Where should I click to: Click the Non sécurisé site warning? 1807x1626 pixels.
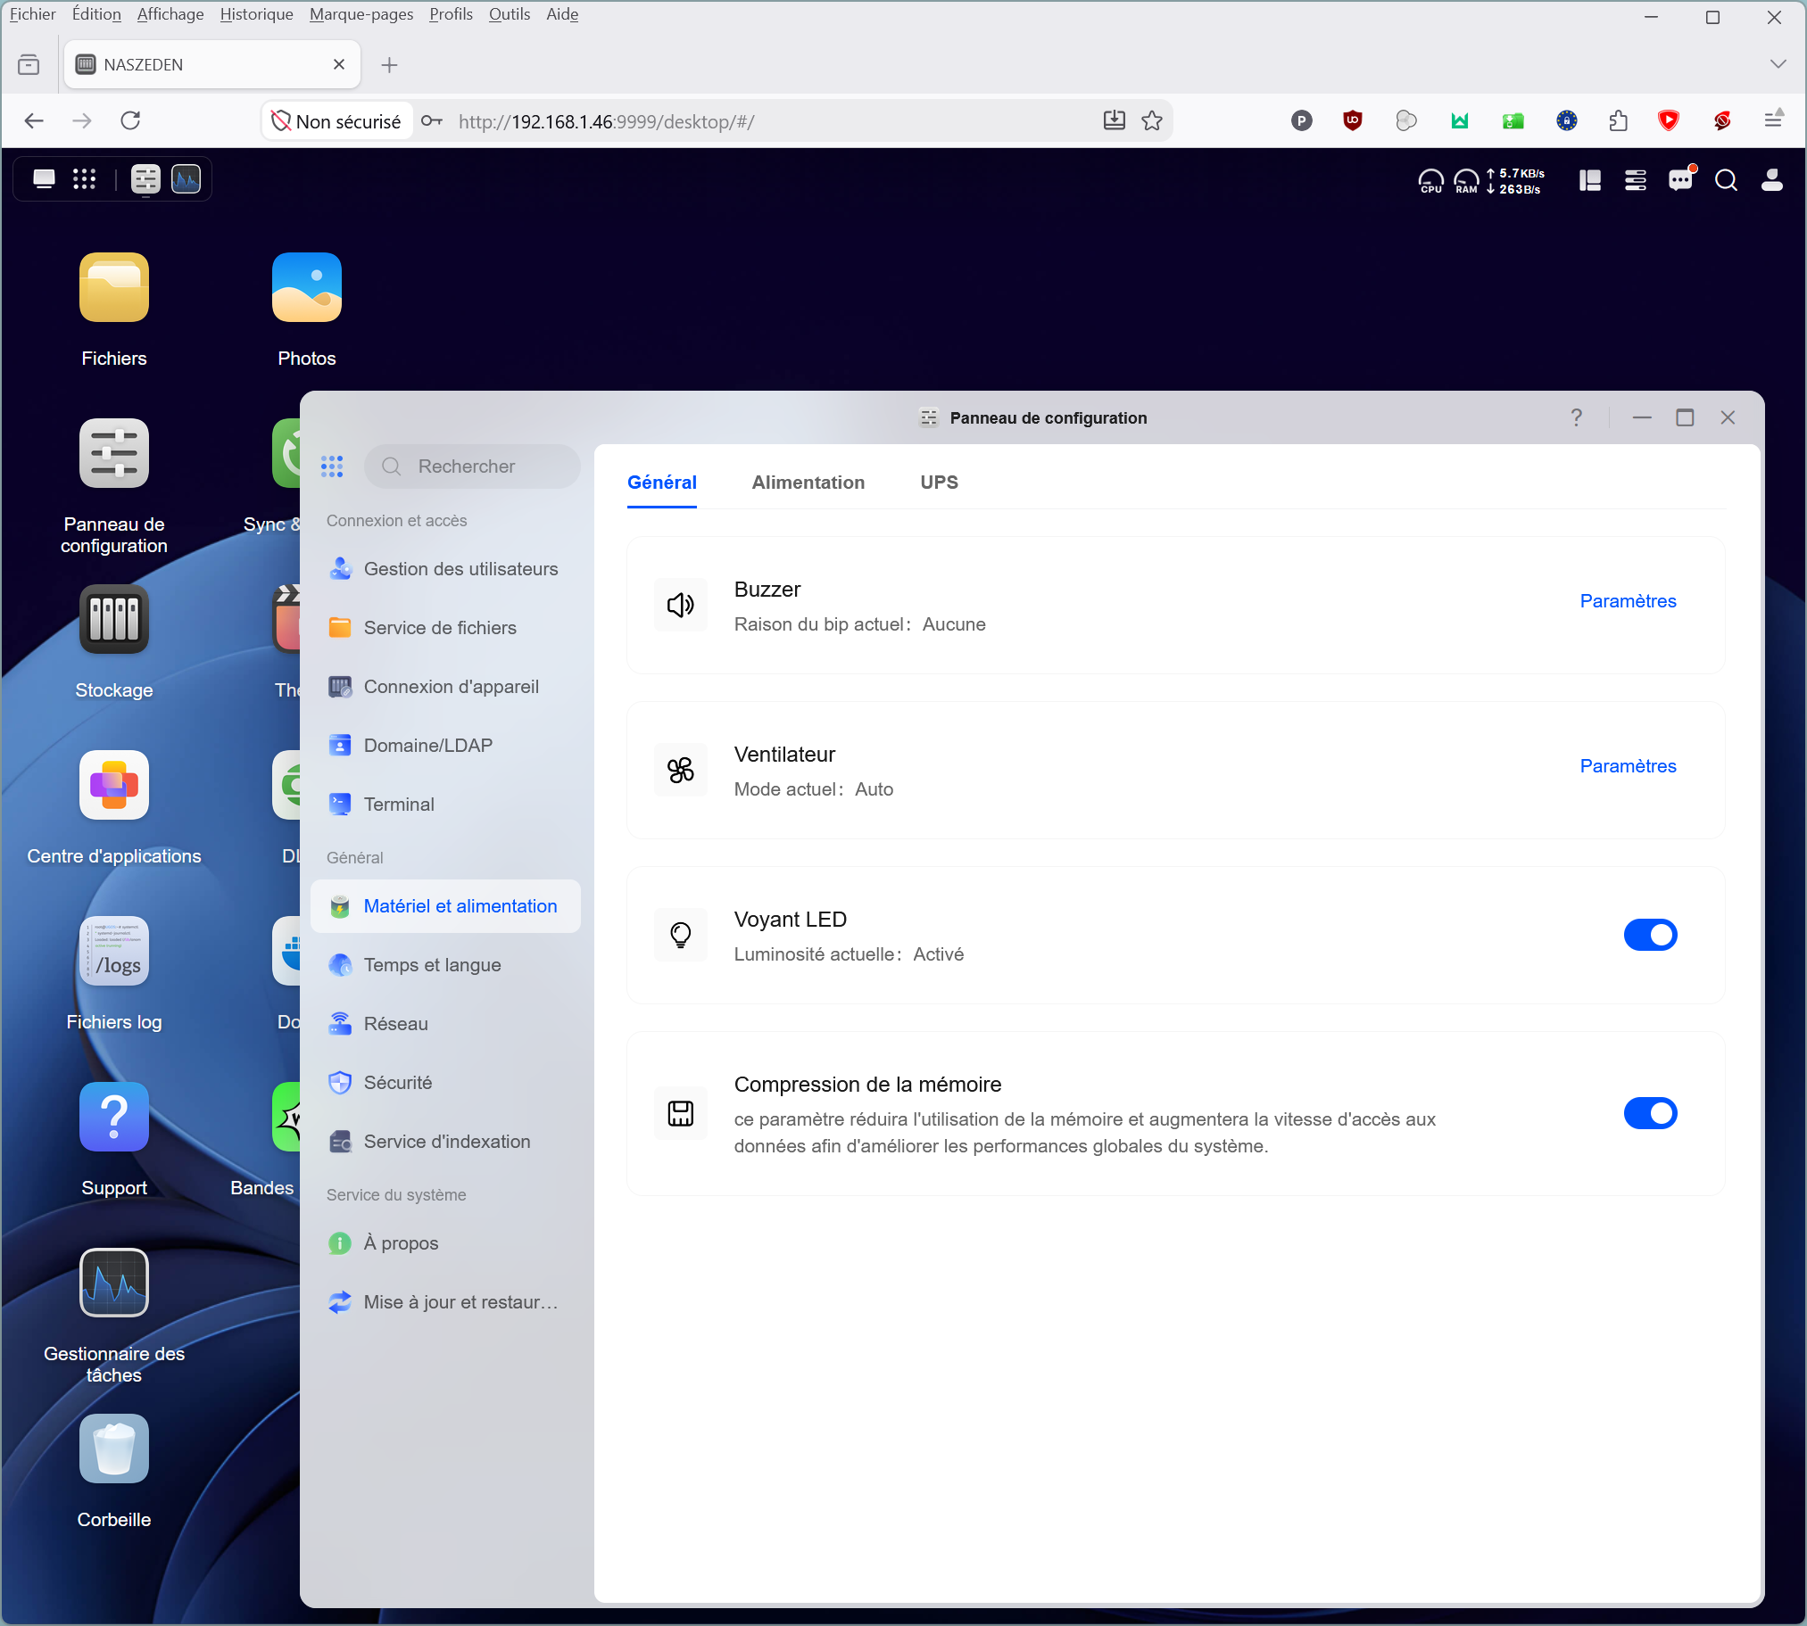(337, 120)
